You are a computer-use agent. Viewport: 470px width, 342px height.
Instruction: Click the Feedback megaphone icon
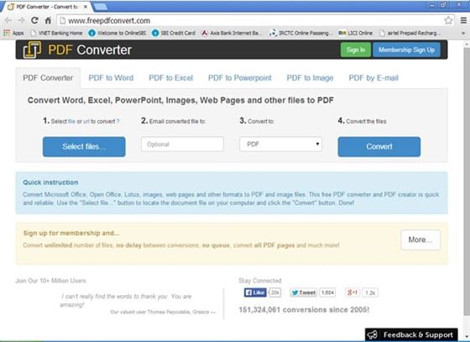click(373, 334)
